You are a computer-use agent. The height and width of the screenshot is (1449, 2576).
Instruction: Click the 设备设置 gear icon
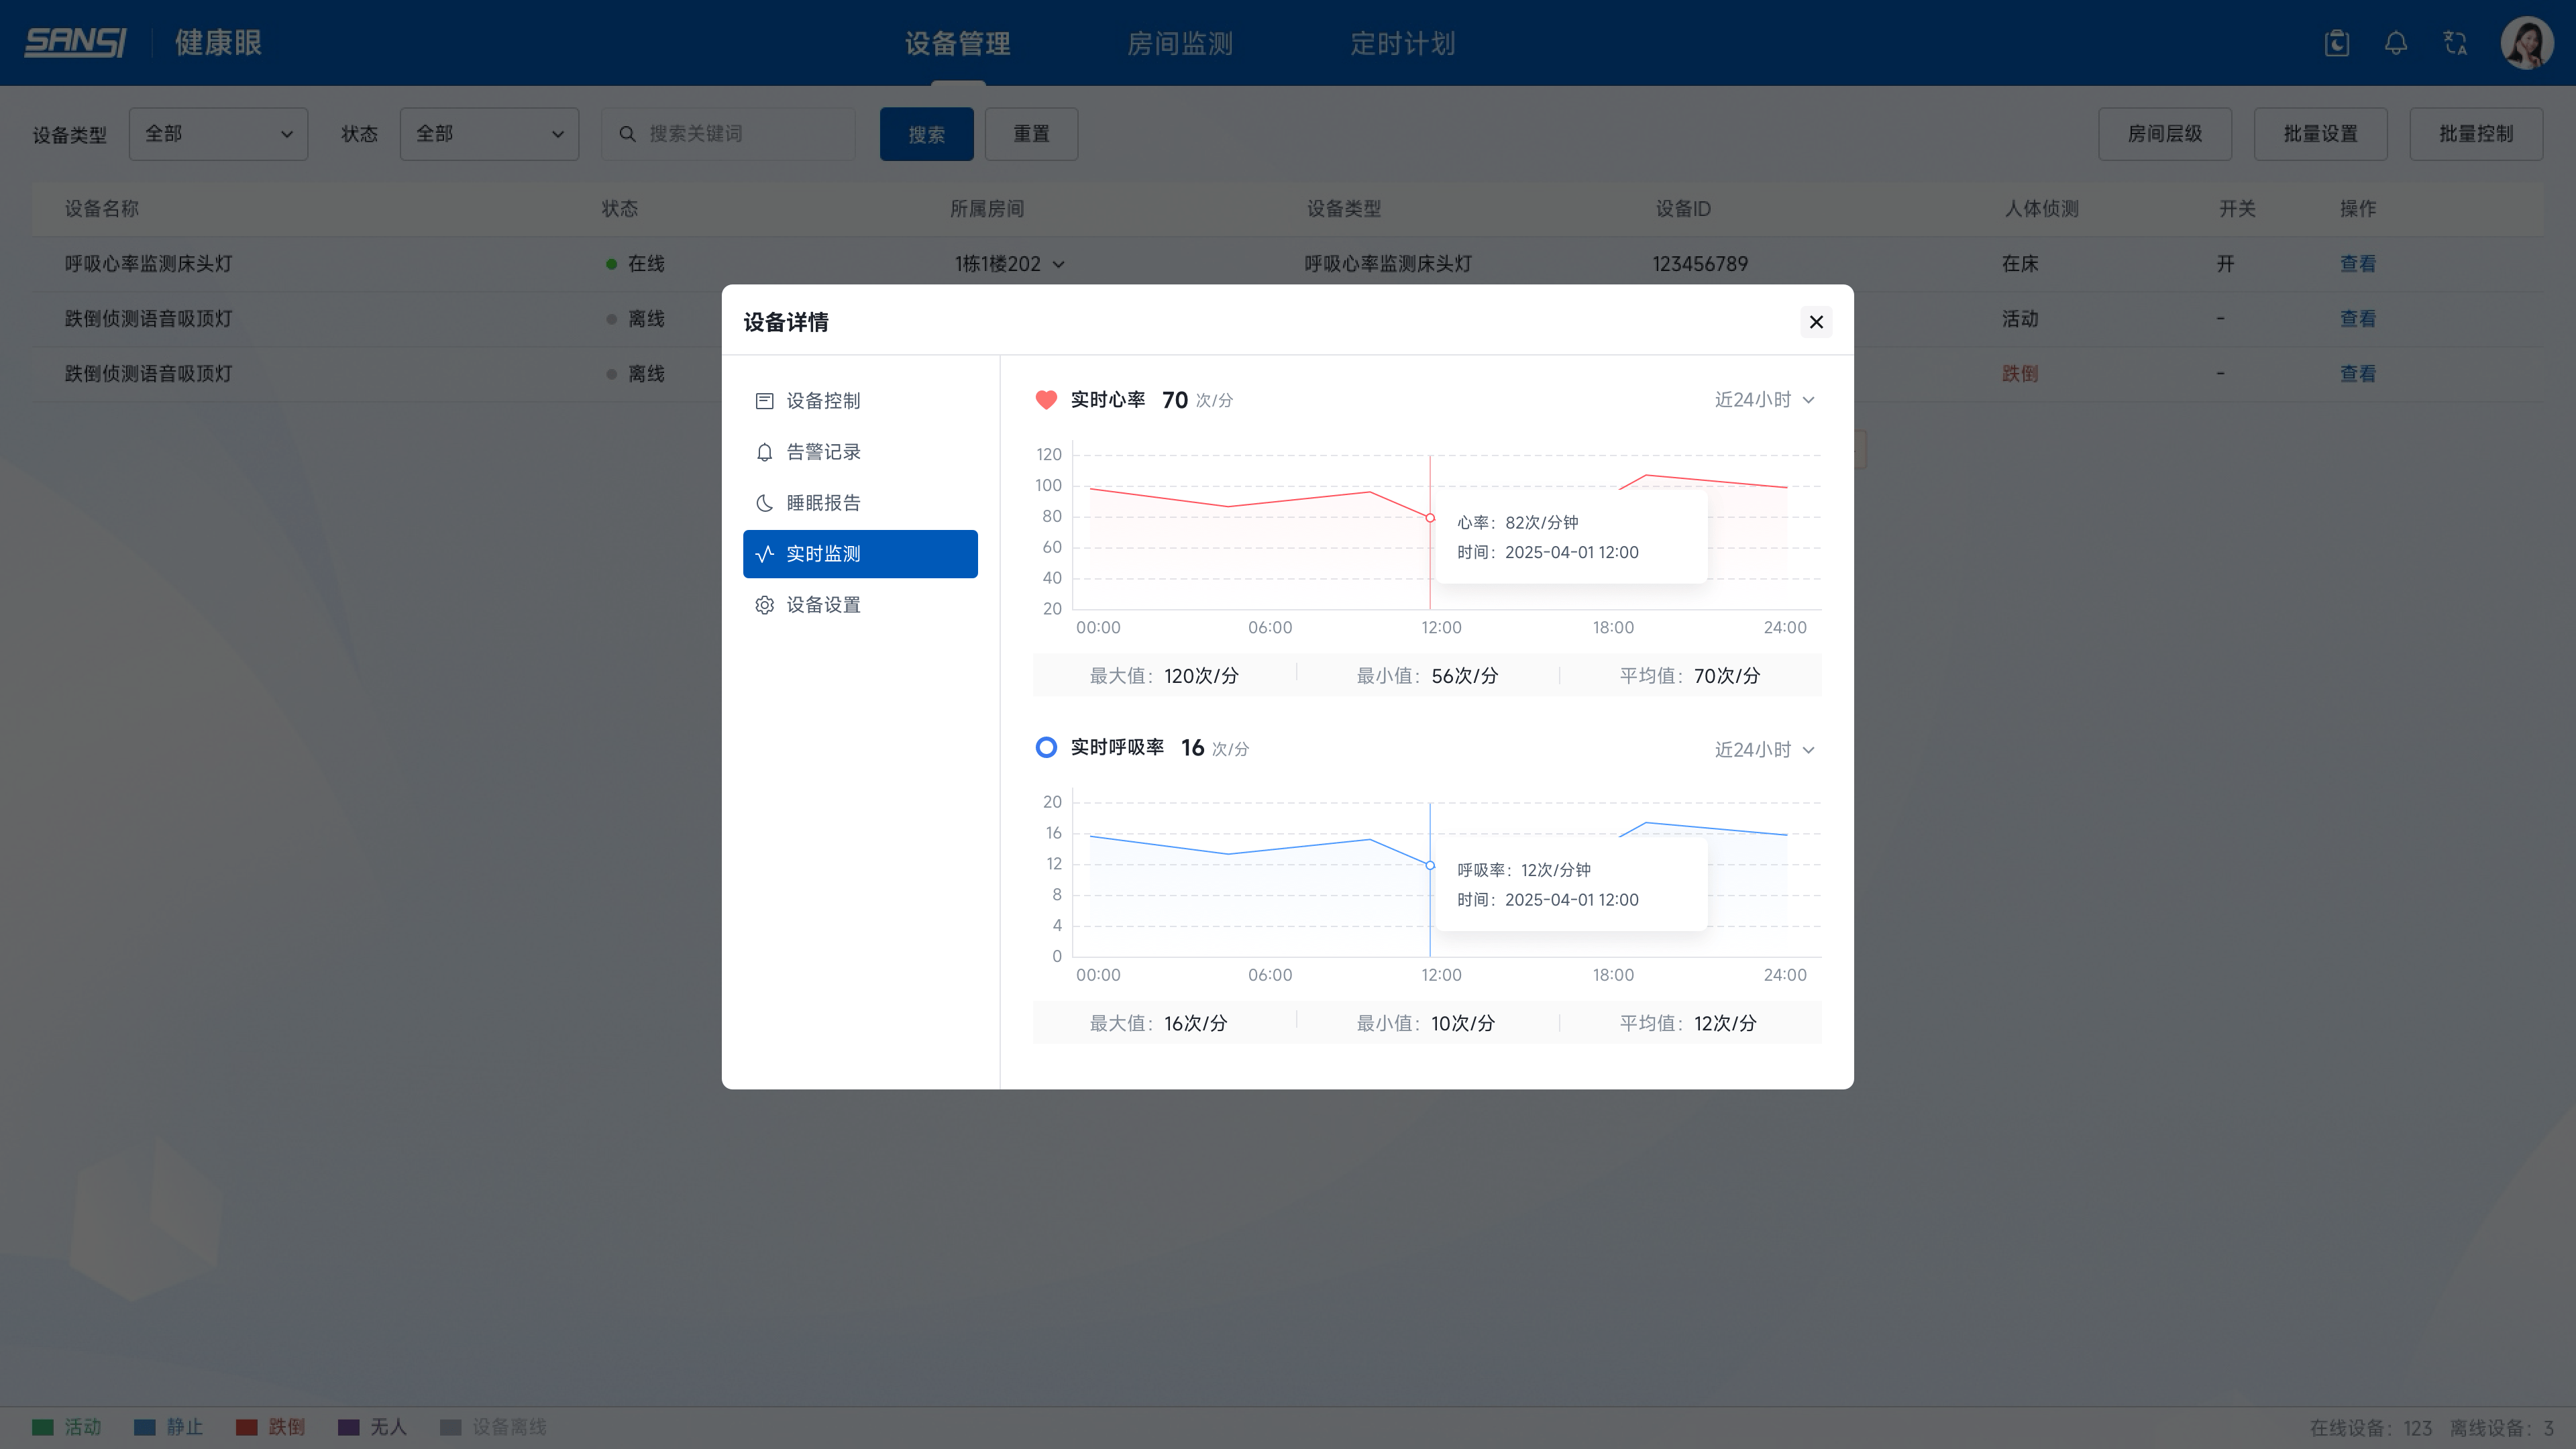(x=764, y=605)
